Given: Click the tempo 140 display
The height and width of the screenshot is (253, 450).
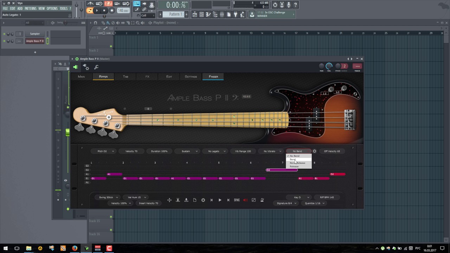Looking at the screenshot, I should coord(123,11).
